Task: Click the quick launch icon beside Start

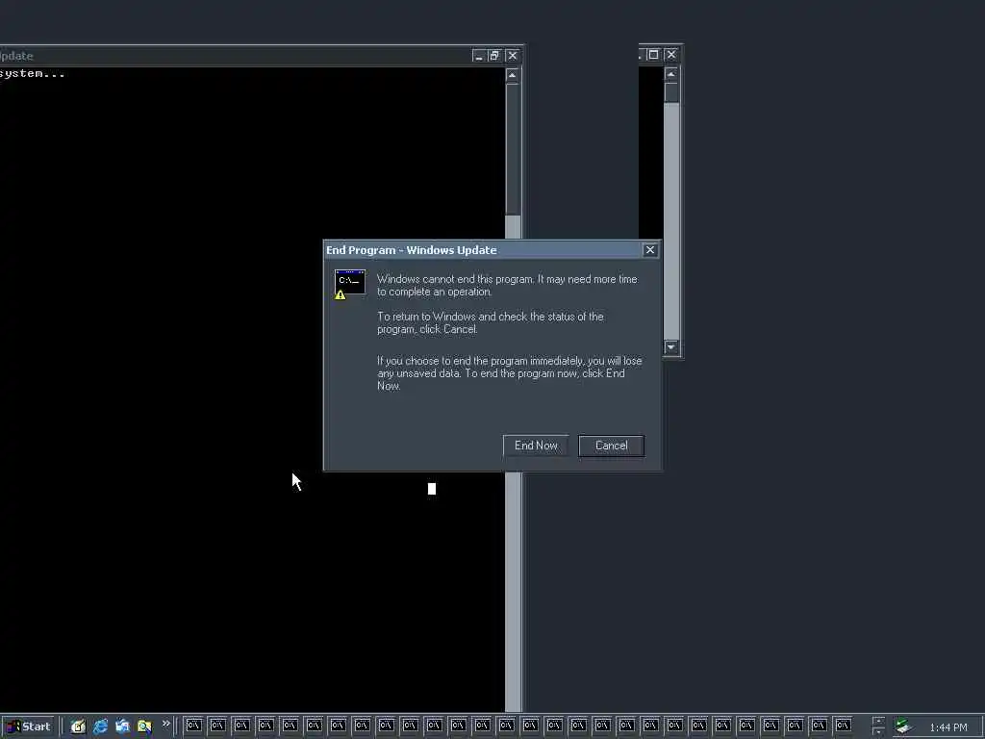Action: point(78,726)
